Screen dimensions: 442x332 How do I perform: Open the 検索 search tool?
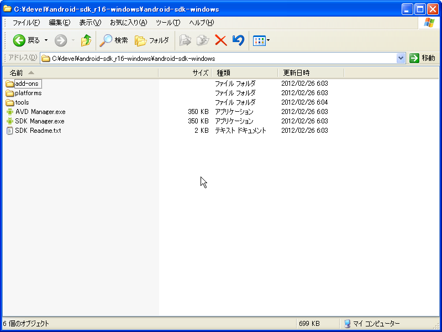114,40
